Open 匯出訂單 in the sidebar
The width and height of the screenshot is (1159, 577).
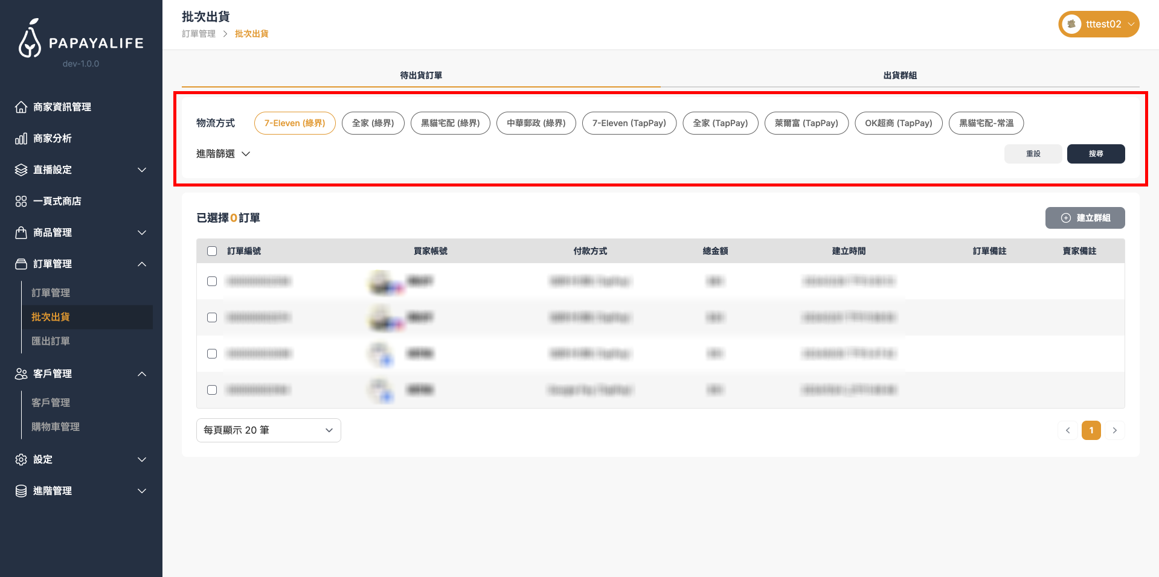(x=51, y=341)
